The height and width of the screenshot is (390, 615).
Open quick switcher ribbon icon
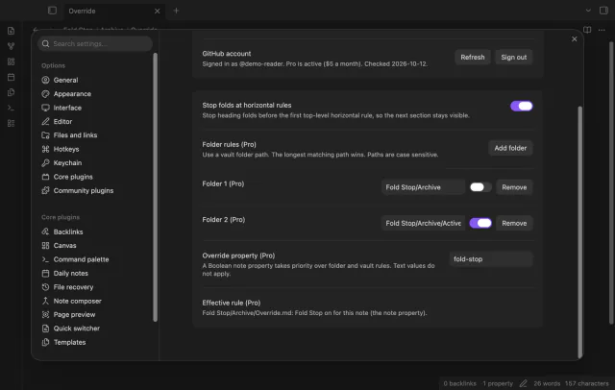tap(11, 31)
